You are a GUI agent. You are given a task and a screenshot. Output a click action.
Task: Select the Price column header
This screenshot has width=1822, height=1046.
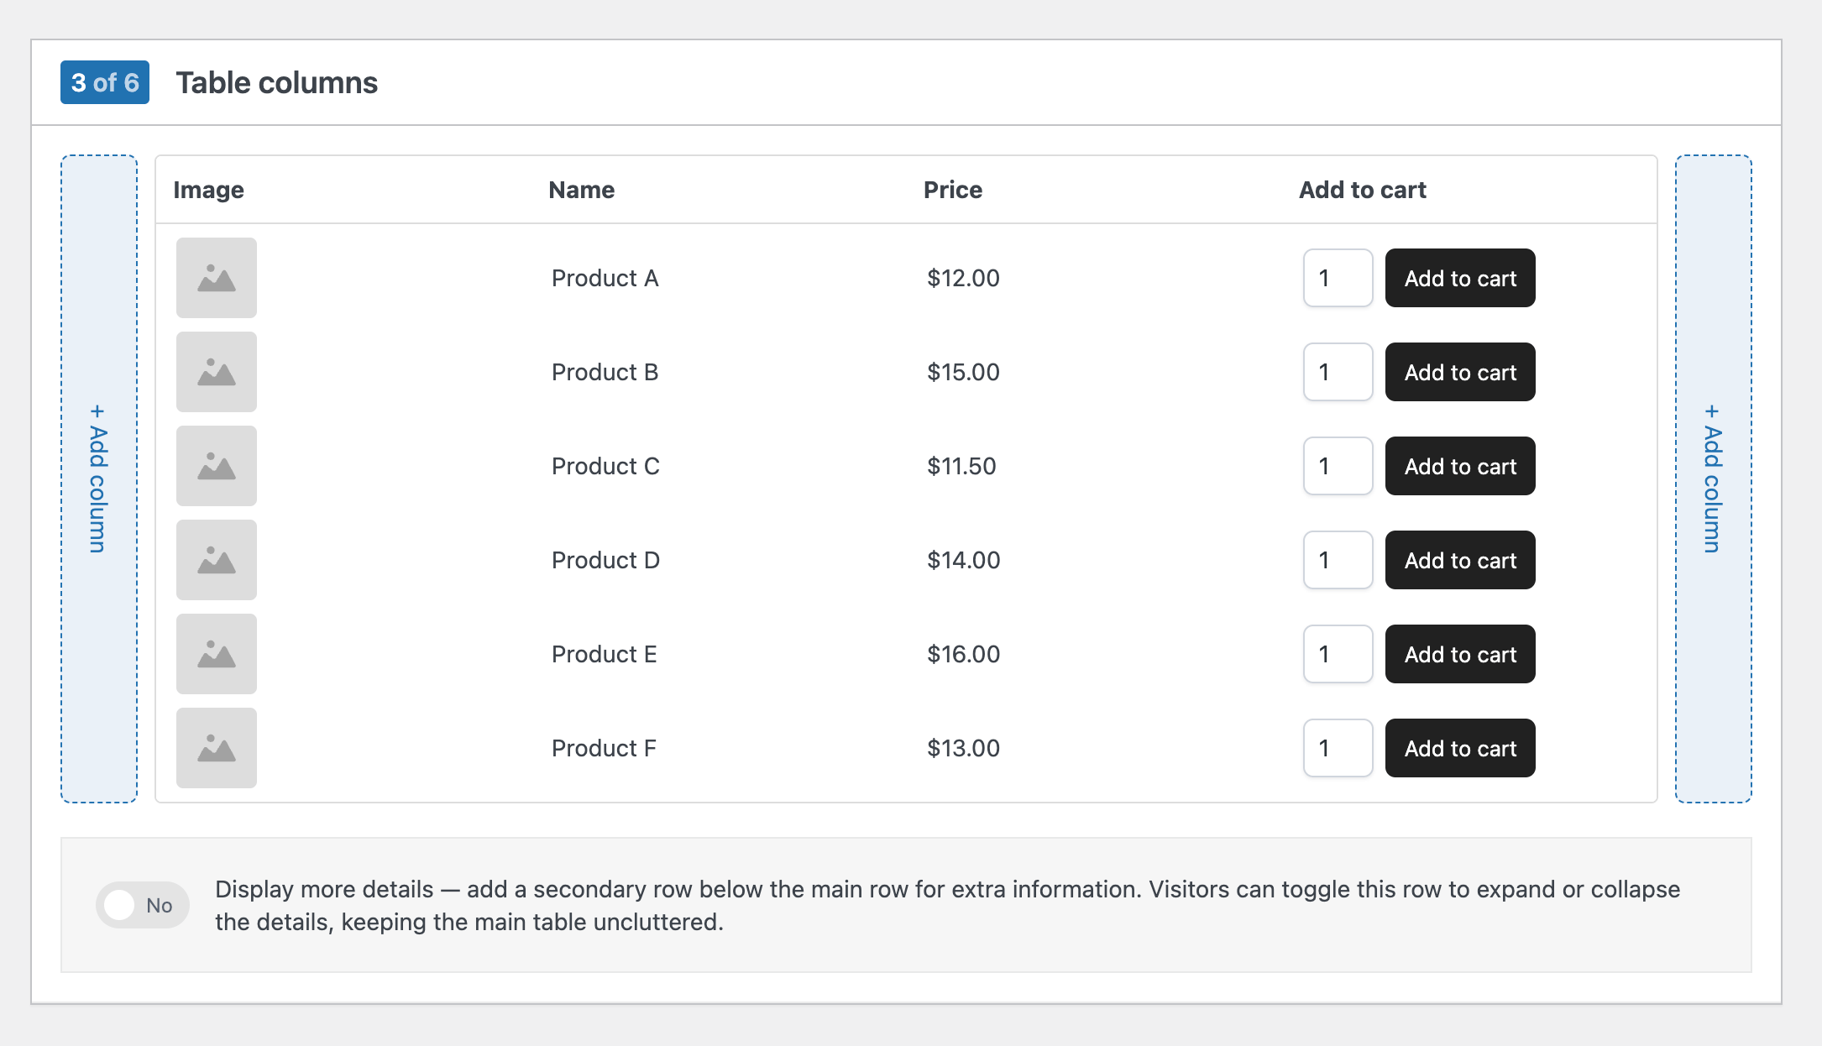[952, 190]
